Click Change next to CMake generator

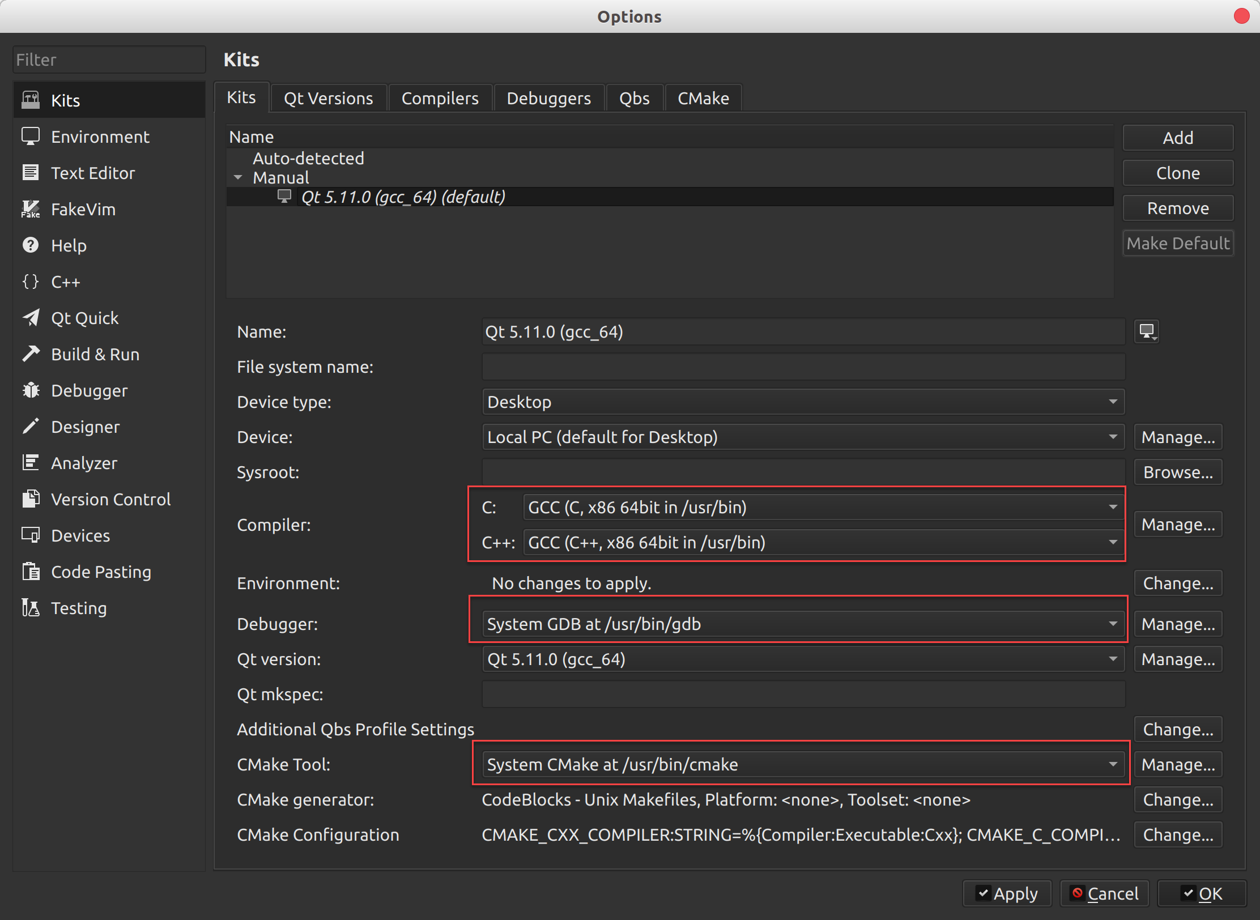tap(1178, 799)
